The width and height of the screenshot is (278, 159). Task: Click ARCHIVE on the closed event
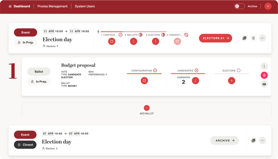(225, 141)
